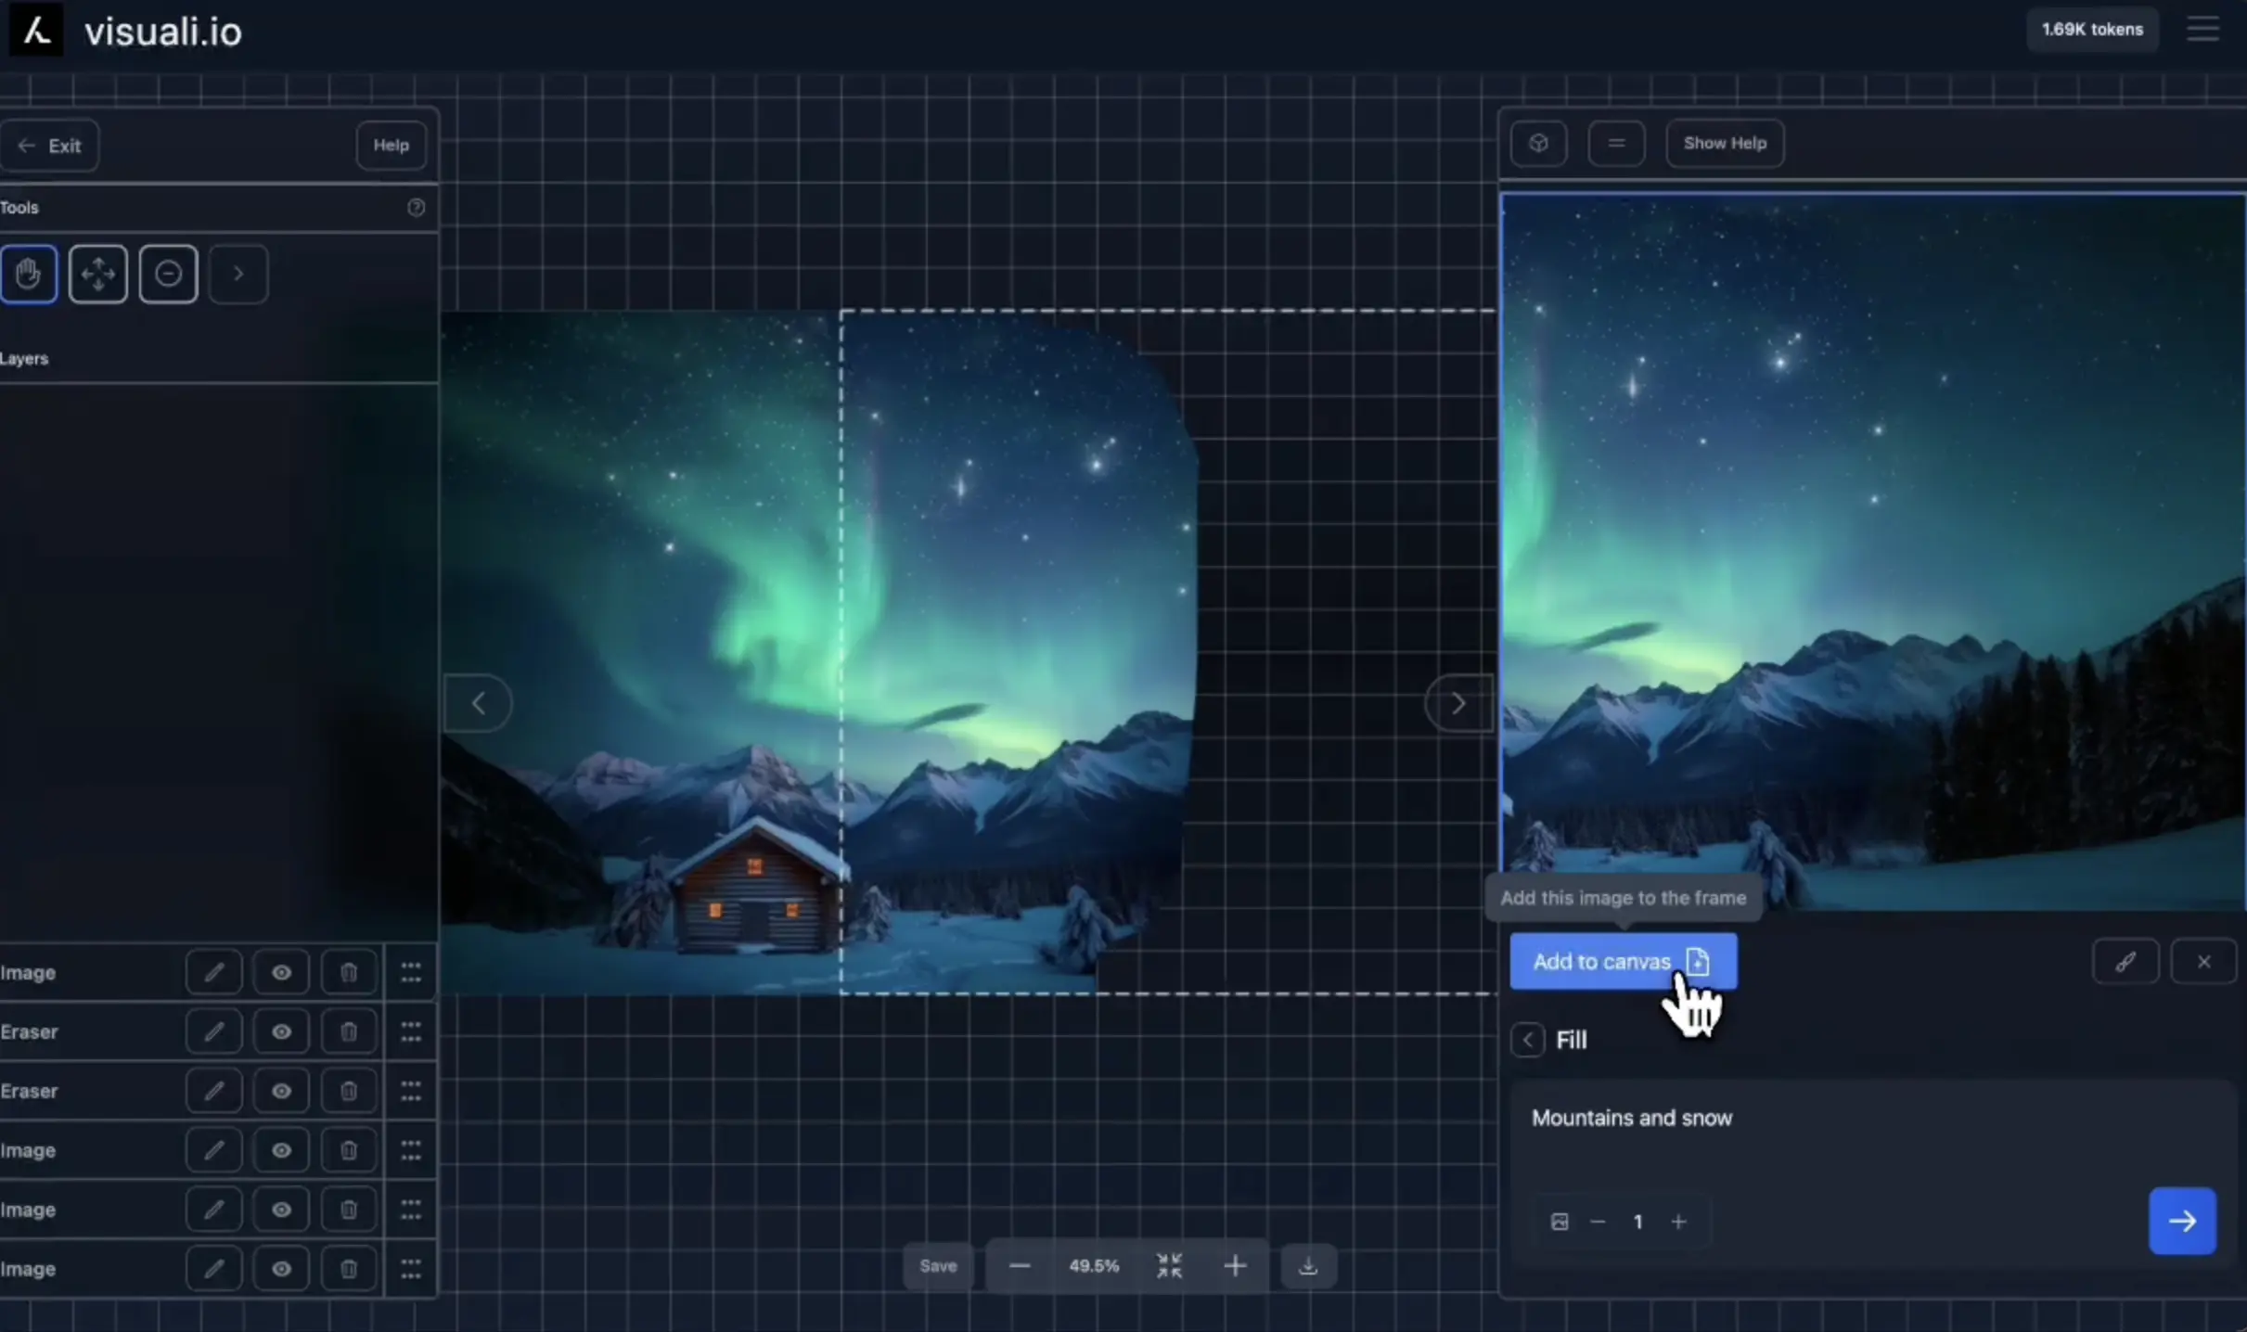This screenshot has height=1332, width=2247.
Task: Click the drag handle of the lower Eraser layer
Action: click(411, 1091)
